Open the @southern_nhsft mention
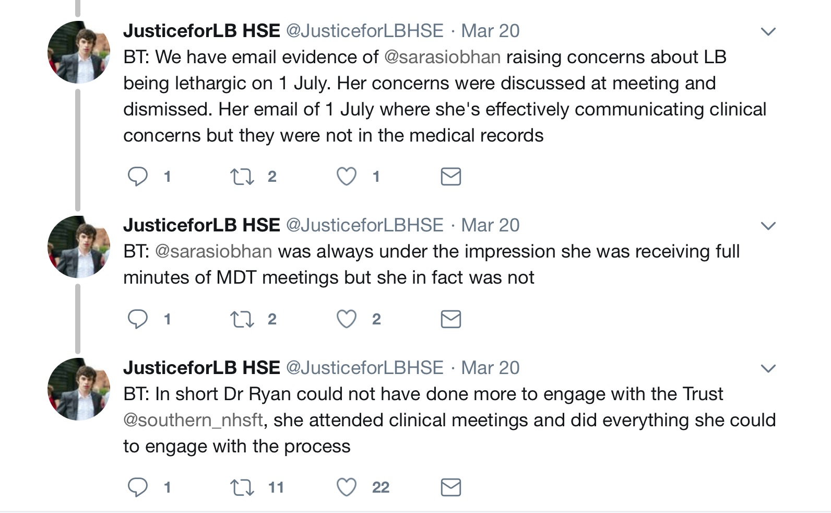Viewport: 831px width, 513px height. coord(193,420)
